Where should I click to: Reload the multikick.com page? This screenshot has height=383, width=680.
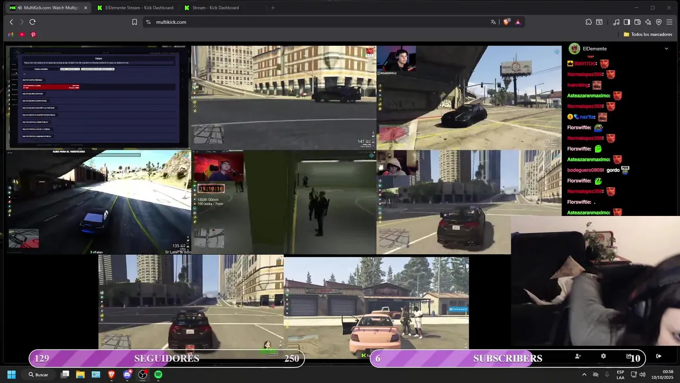pyautogui.click(x=32, y=22)
